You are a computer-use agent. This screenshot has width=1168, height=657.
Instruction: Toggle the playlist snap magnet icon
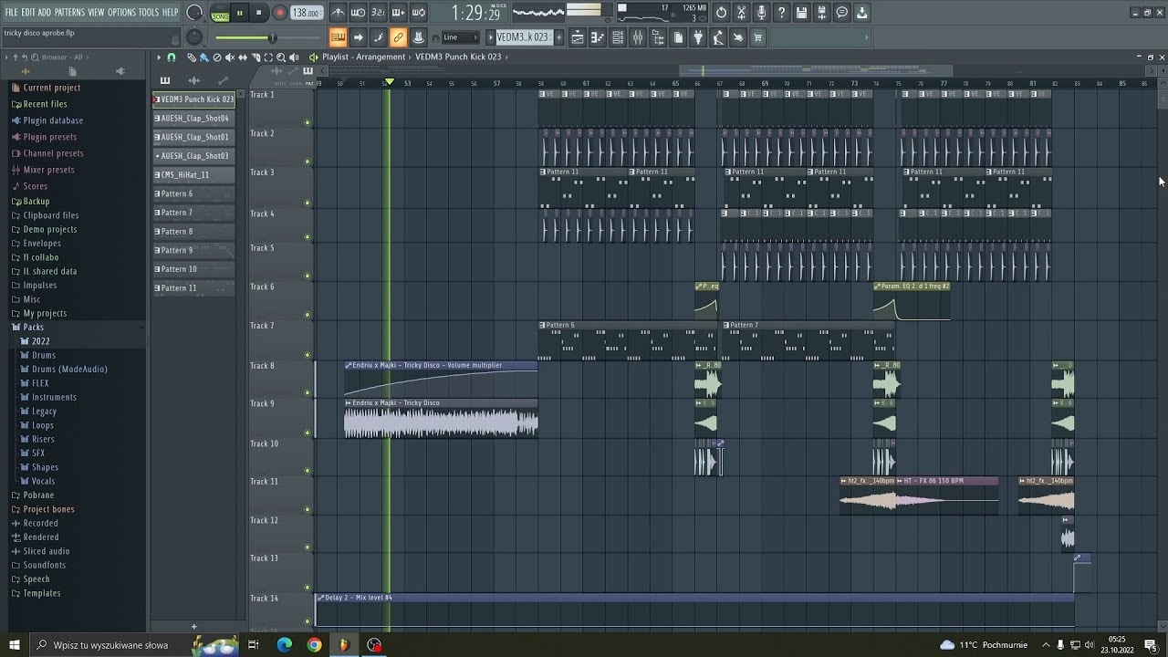coord(172,57)
